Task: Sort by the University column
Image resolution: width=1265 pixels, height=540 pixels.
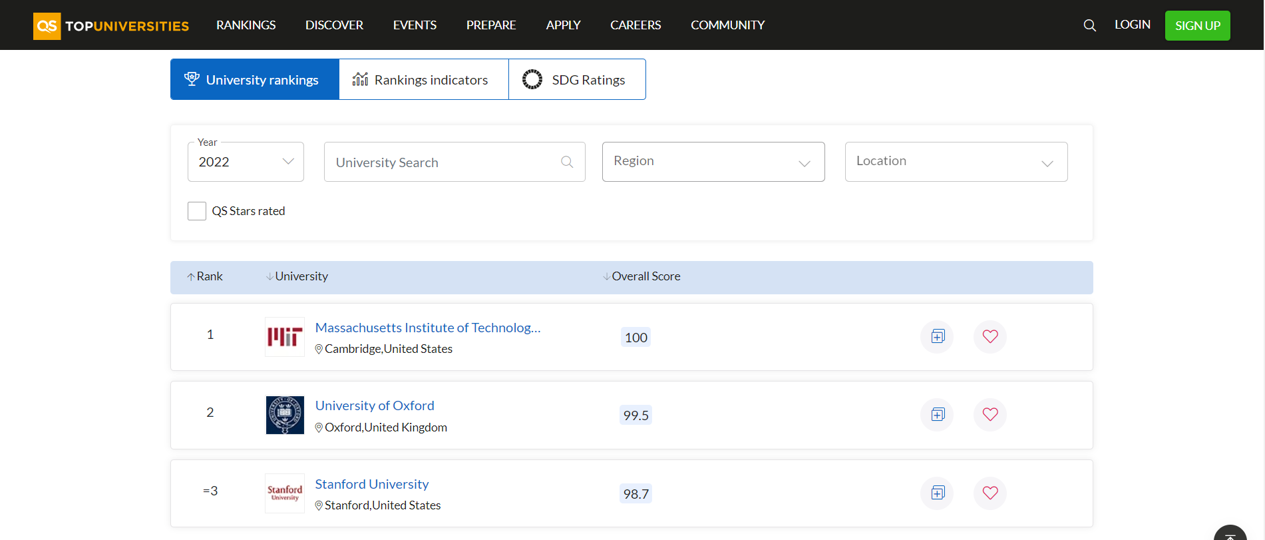Action: click(x=297, y=276)
